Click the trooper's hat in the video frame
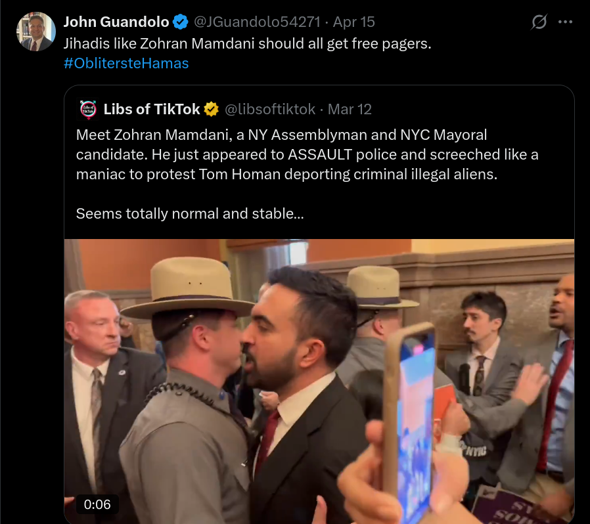Screen dimensions: 590x524 188,288
